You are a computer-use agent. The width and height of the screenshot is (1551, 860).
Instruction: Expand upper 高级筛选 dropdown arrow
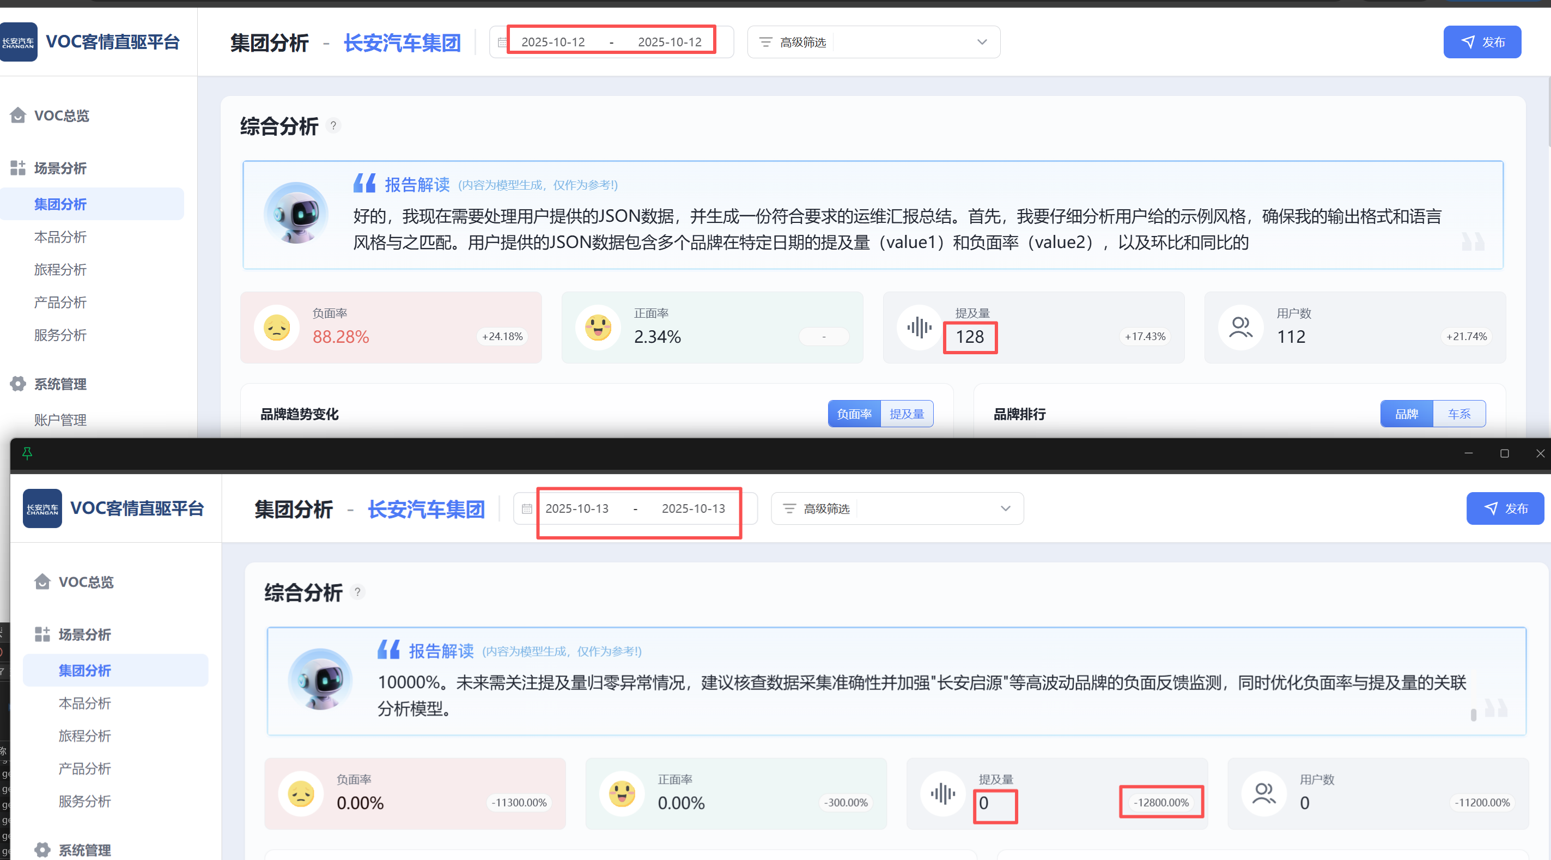point(982,42)
